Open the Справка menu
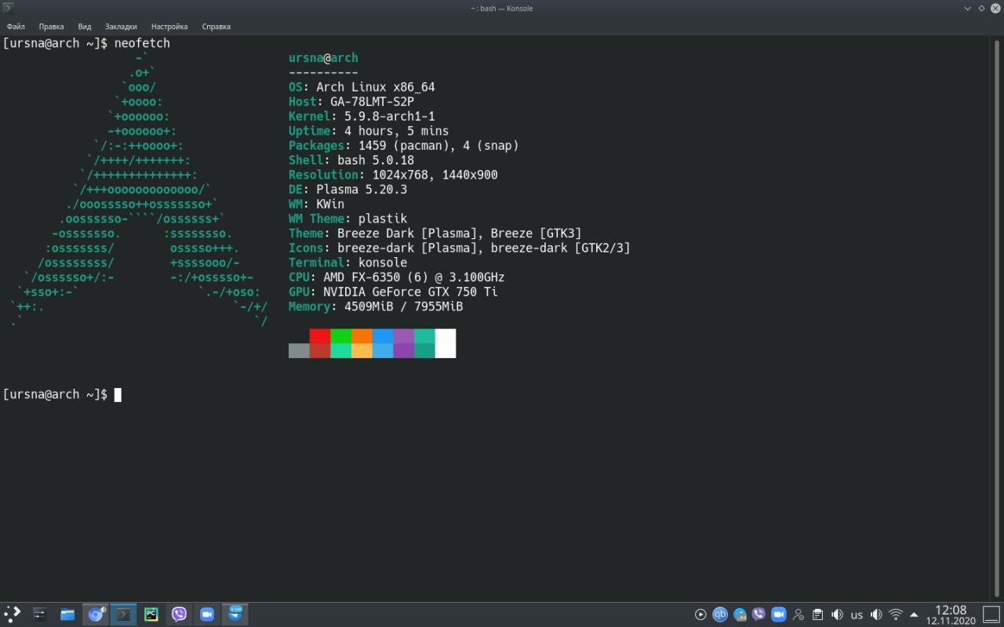1004x627 pixels. tap(216, 27)
